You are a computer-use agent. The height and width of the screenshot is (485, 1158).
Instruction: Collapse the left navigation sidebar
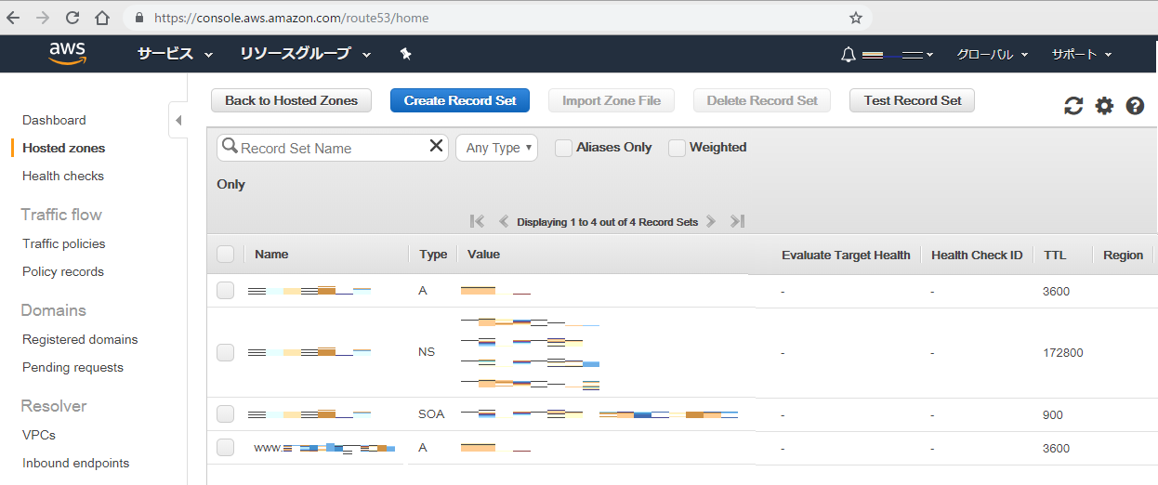pyautogui.click(x=178, y=120)
